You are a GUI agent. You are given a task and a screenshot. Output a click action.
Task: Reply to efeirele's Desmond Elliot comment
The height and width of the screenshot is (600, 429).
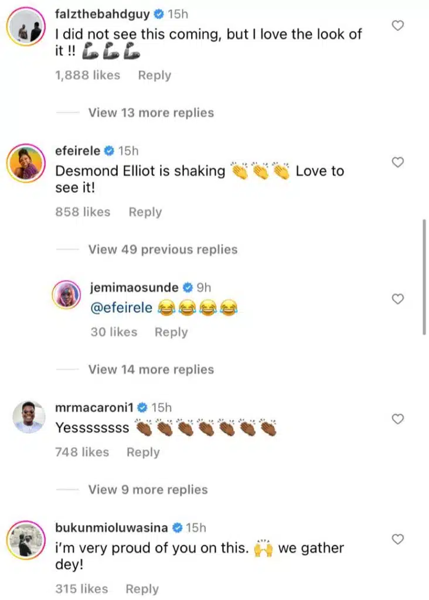pyautogui.click(x=145, y=212)
